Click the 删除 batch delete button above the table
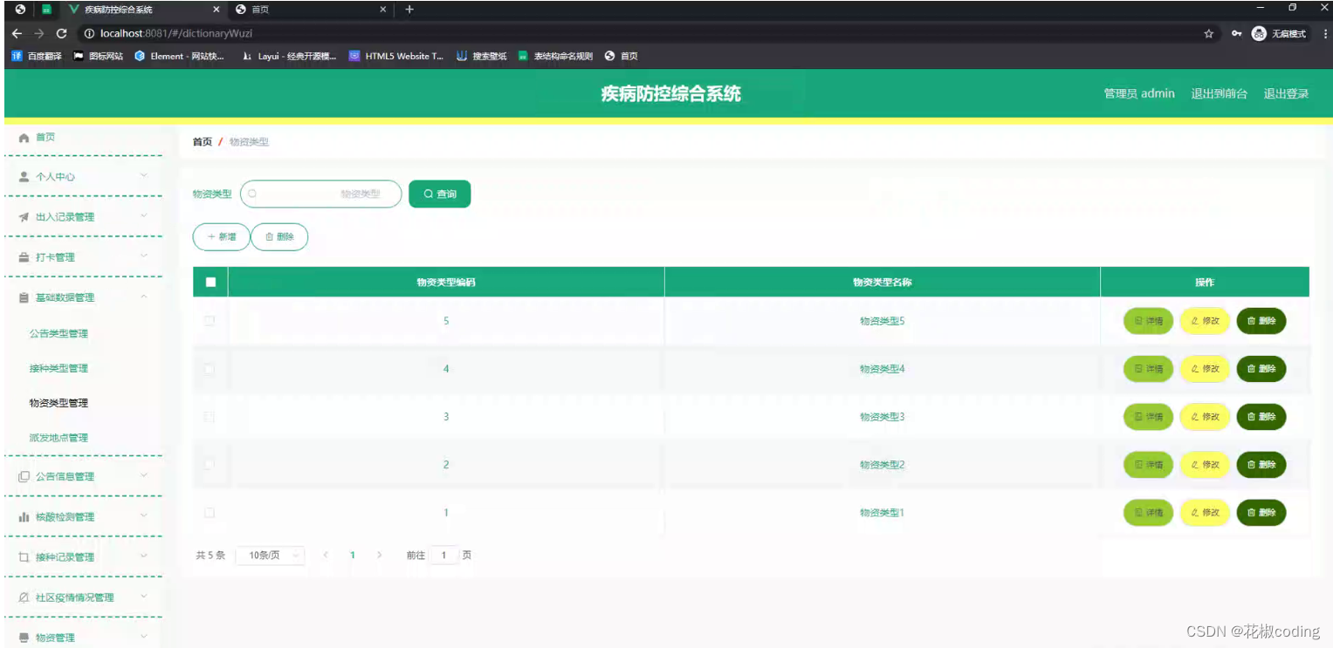The image size is (1333, 648). [x=279, y=236]
